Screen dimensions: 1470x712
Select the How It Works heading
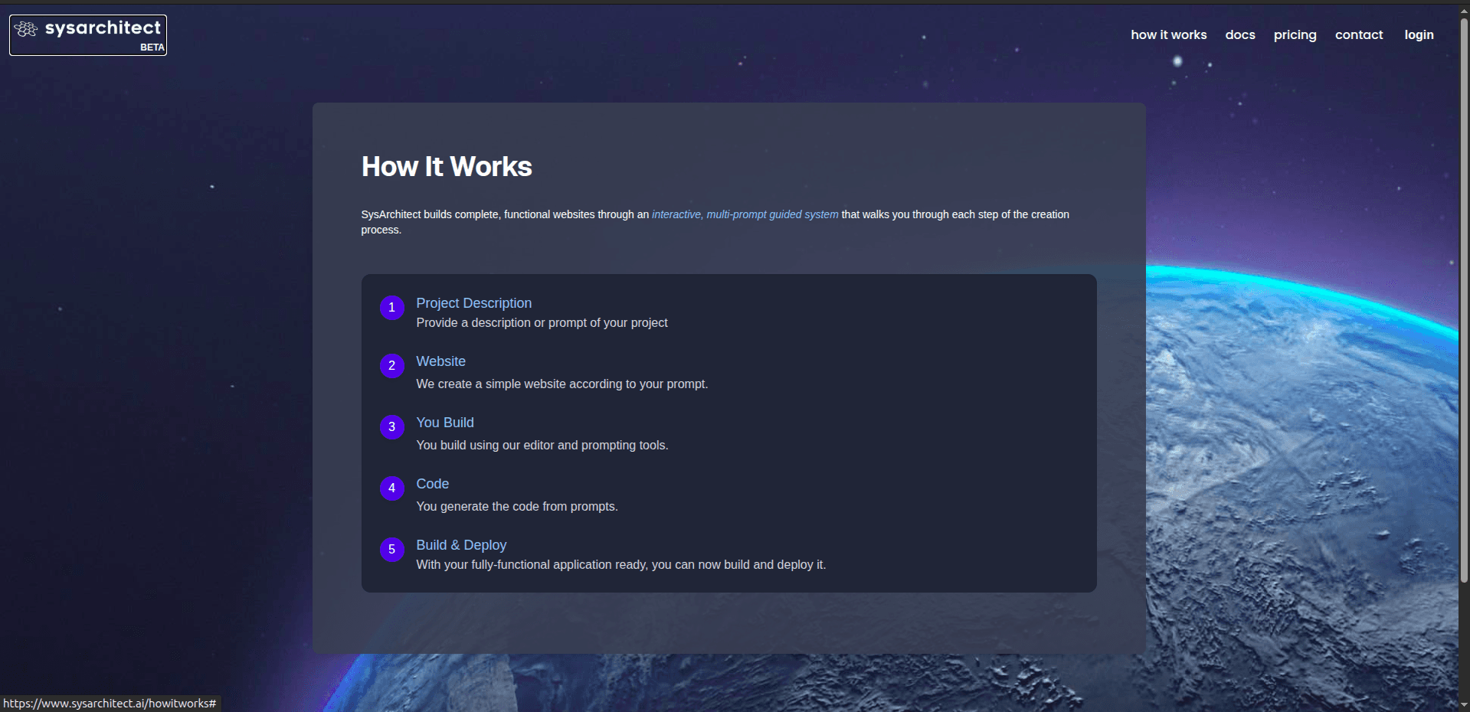447,167
